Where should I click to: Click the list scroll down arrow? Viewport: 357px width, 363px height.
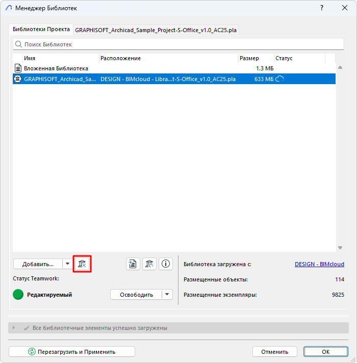pyautogui.click(x=340, y=248)
